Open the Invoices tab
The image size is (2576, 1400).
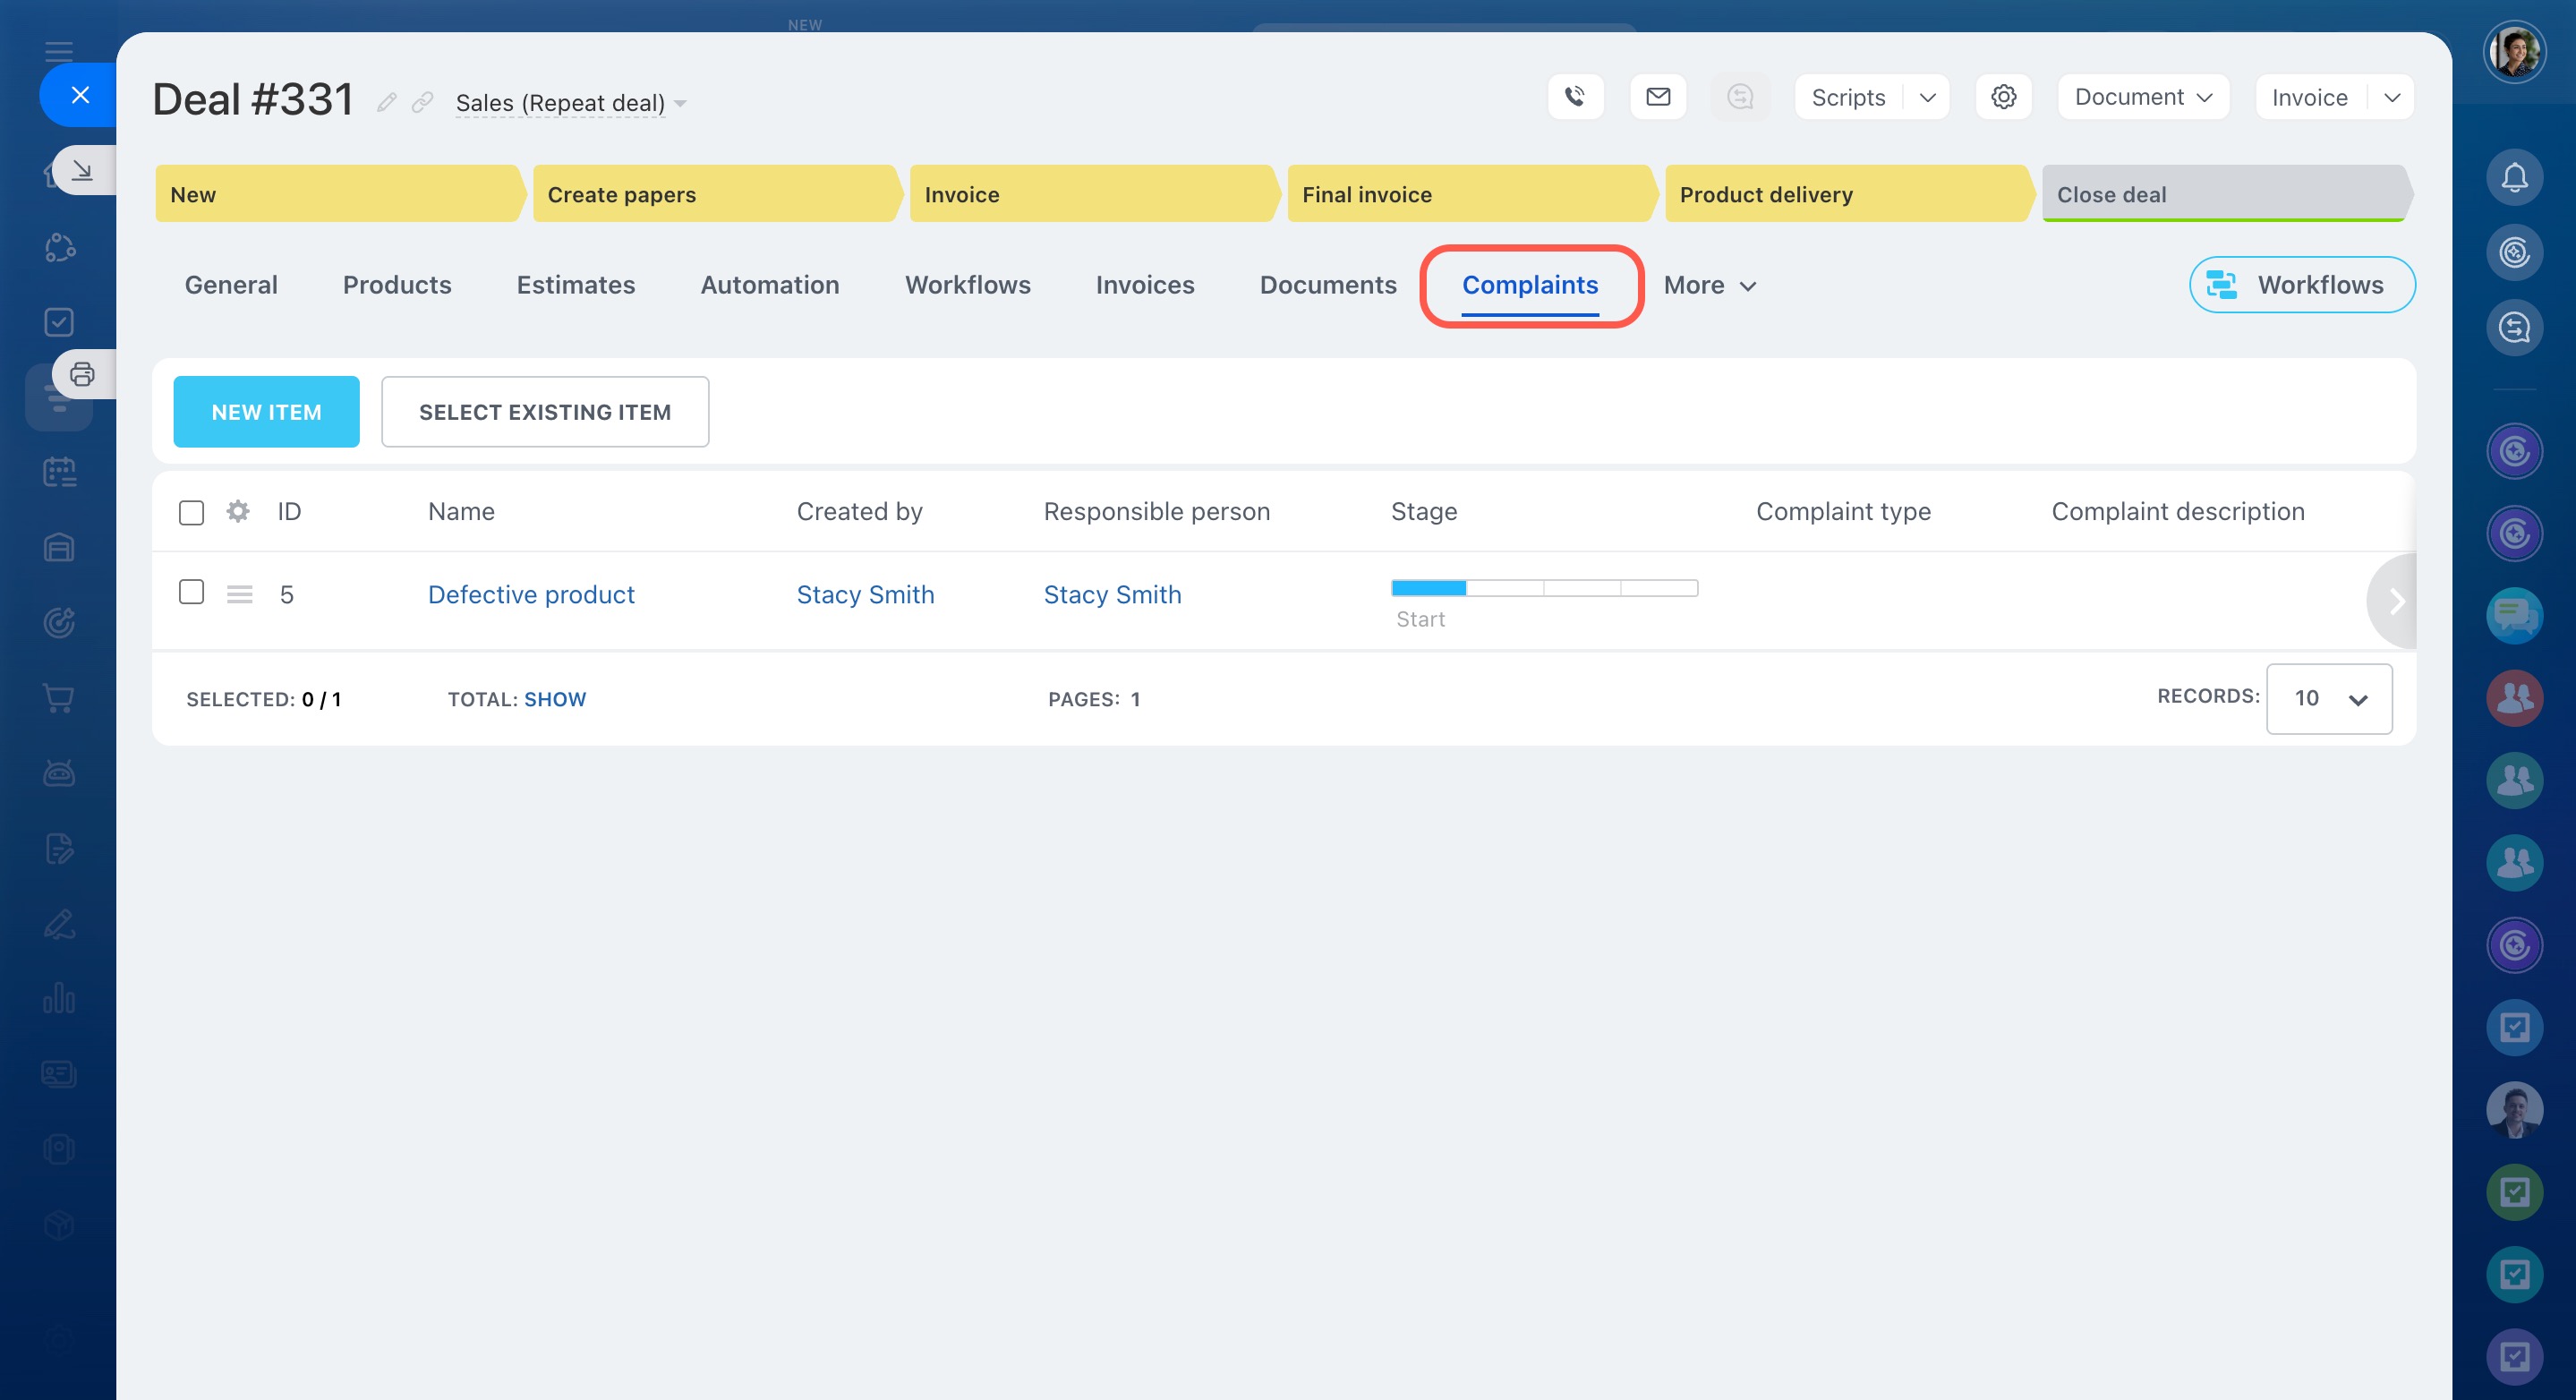[1144, 286]
